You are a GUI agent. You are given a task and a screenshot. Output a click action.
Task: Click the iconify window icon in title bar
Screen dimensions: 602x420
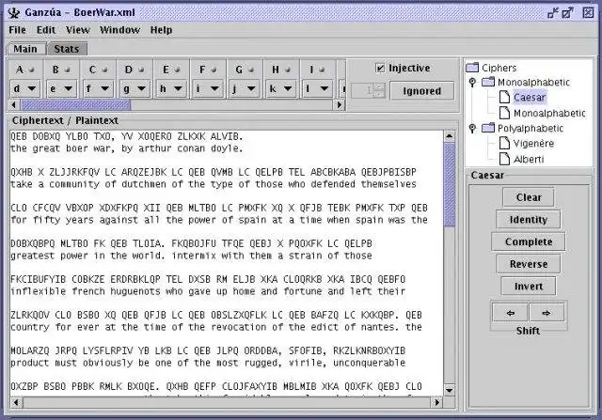pos(553,12)
